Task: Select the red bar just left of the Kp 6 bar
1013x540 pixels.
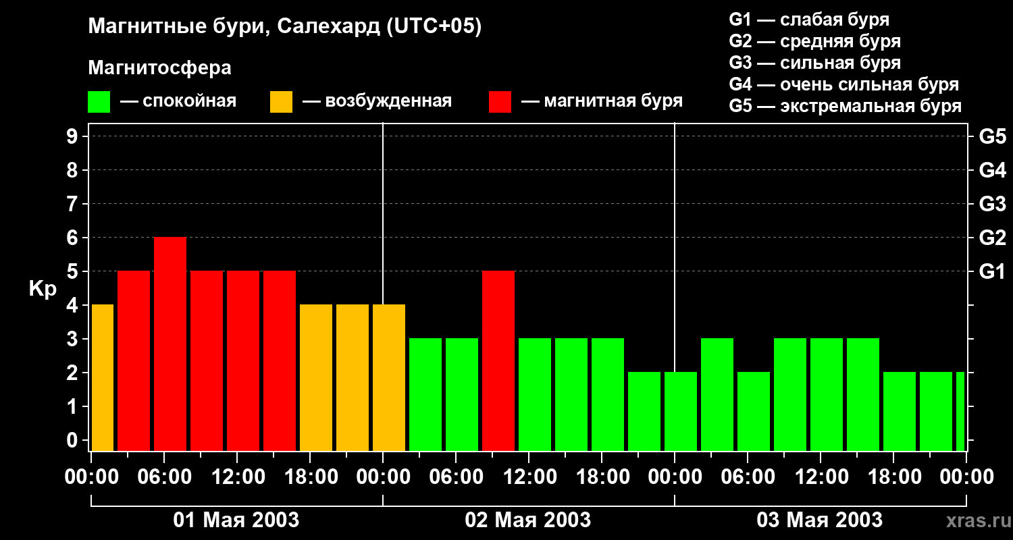Action: point(134,360)
